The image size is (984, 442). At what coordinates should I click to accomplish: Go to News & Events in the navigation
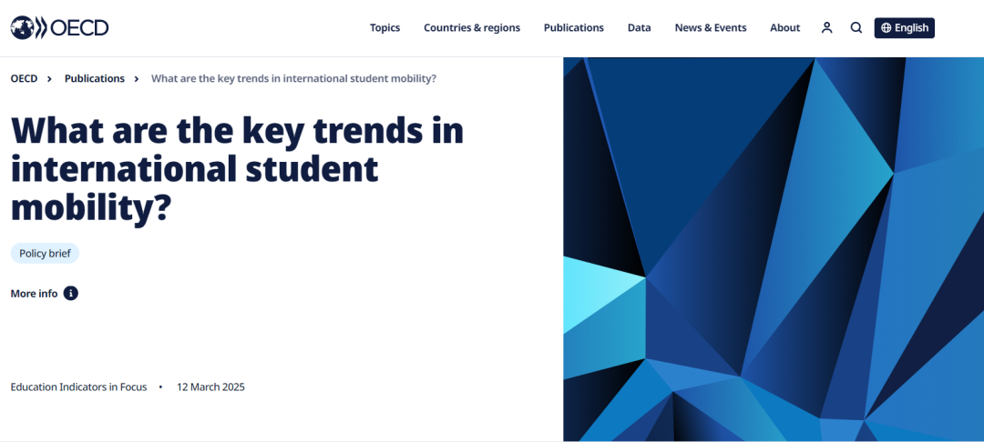710,28
